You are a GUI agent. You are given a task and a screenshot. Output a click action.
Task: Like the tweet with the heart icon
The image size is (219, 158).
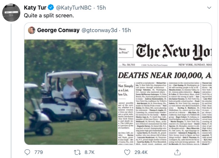coord(127,152)
